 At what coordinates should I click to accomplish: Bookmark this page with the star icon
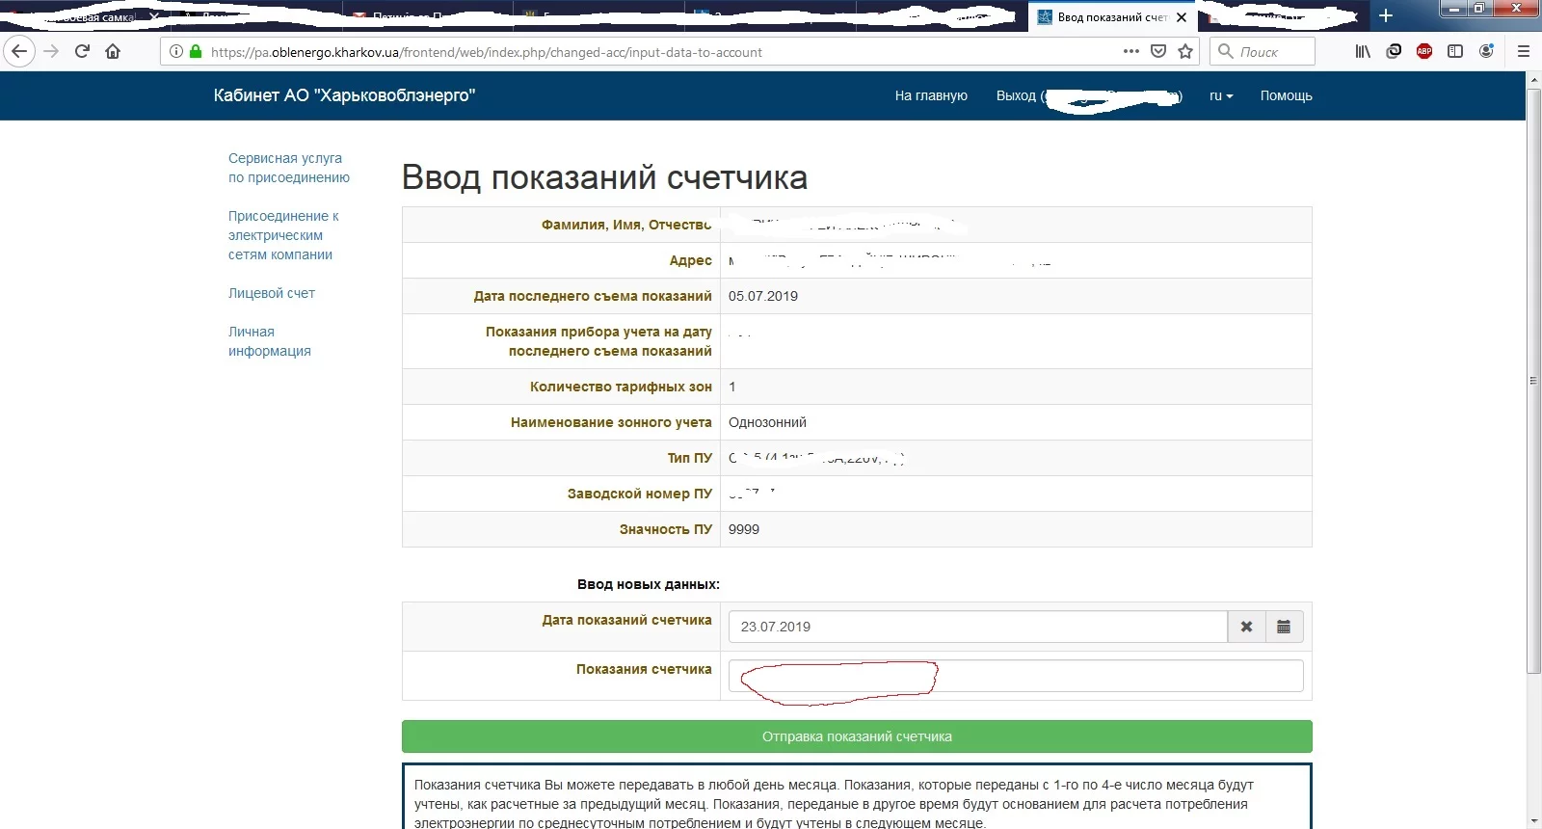tap(1185, 51)
